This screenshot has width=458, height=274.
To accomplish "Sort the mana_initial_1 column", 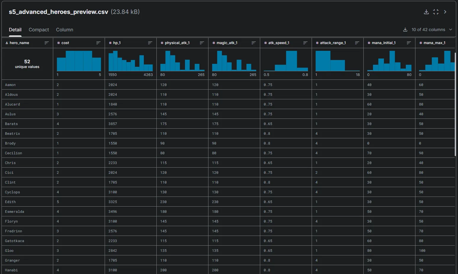I will point(409,43).
